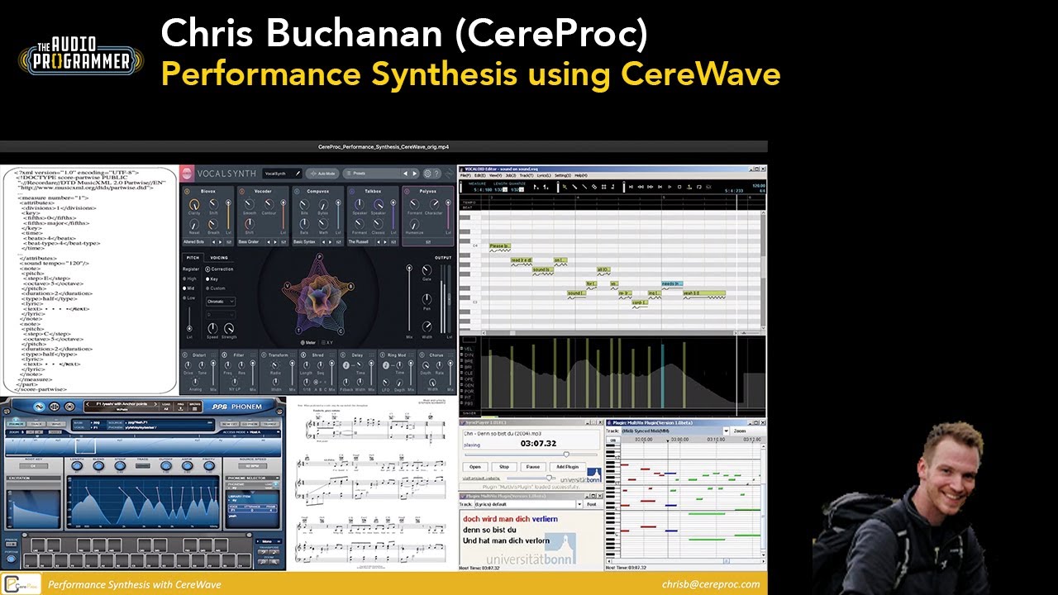Select previous Talkbox preset before The Russell
Image resolution: width=1058 pixels, height=595 pixels.
(378, 242)
